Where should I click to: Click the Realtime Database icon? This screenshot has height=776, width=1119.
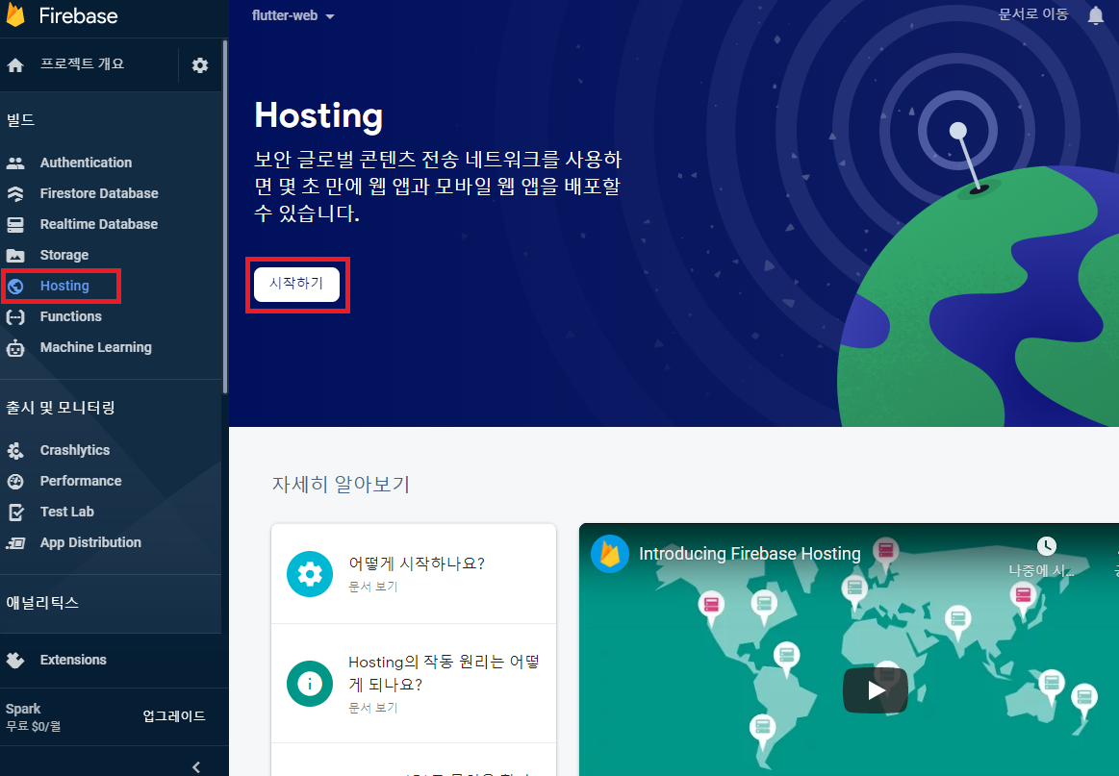click(x=15, y=225)
